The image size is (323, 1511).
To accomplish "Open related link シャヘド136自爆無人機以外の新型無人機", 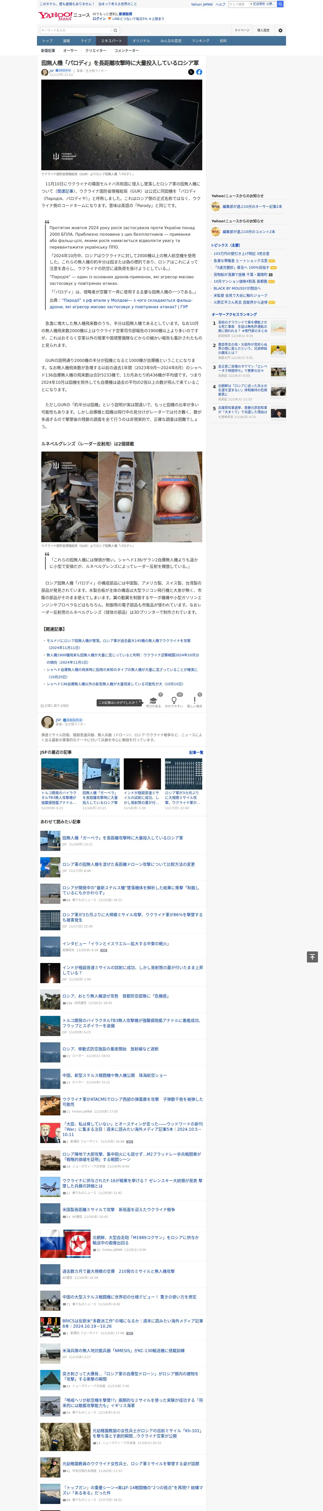I will coord(115,684).
